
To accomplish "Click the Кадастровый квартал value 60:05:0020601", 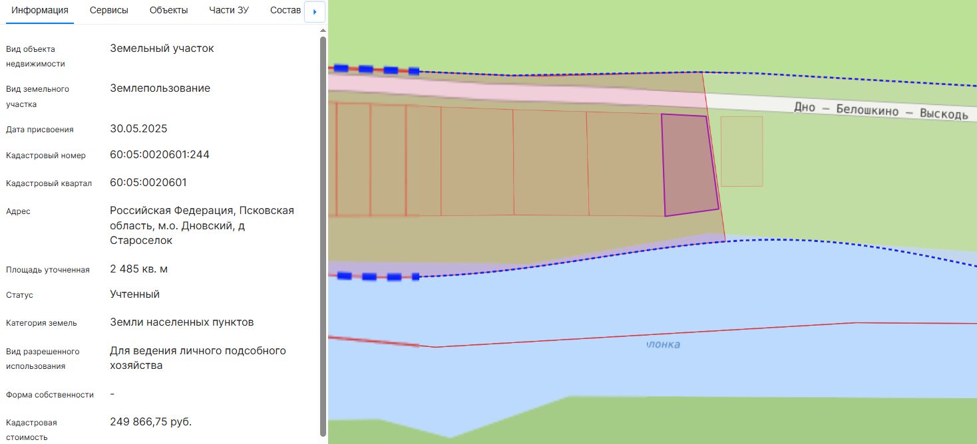I will [x=148, y=183].
